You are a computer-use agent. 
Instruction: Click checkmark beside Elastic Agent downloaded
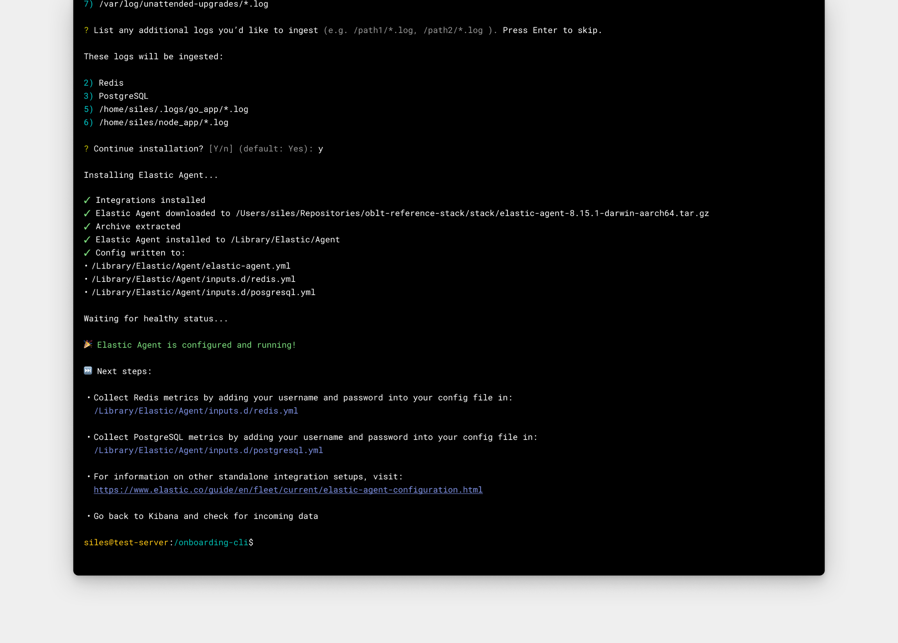coord(87,213)
